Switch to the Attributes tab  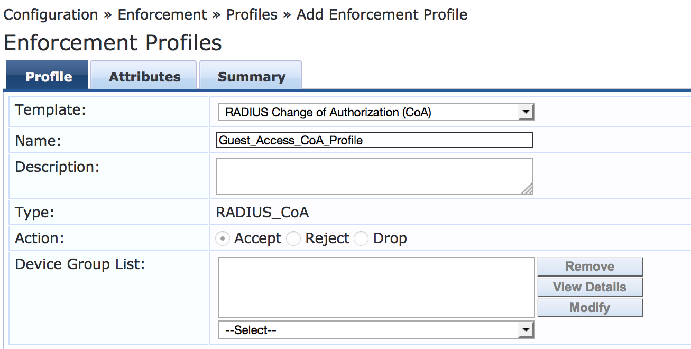pyautogui.click(x=144, y=77)
